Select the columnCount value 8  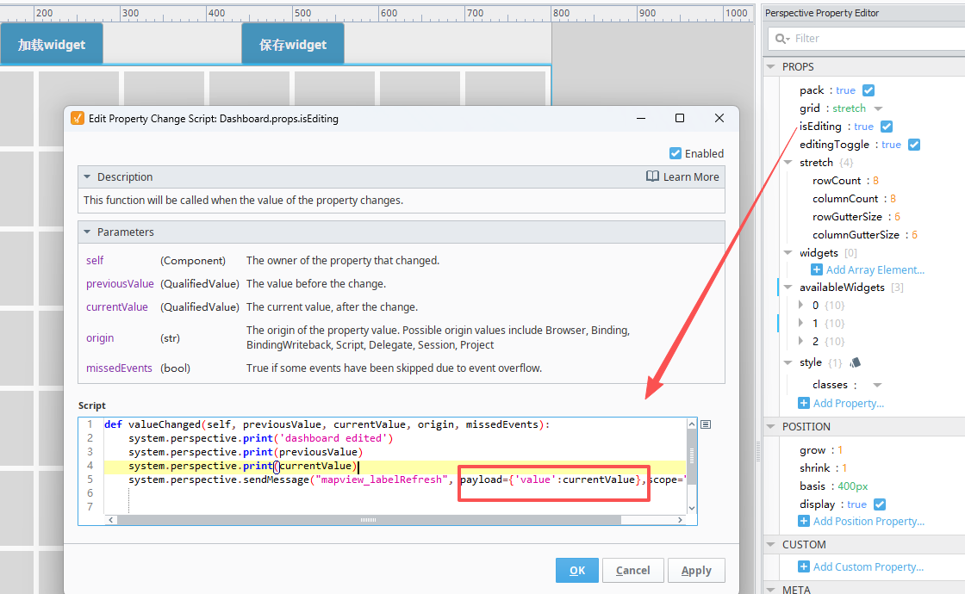pyautogui.click(x=893, y=199)
